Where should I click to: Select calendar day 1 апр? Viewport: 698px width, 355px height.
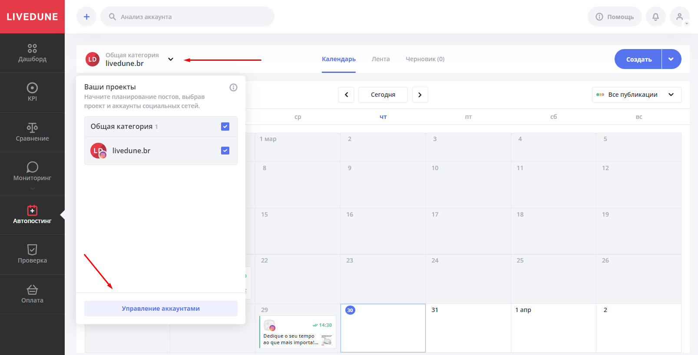click(x=553, y=328)
